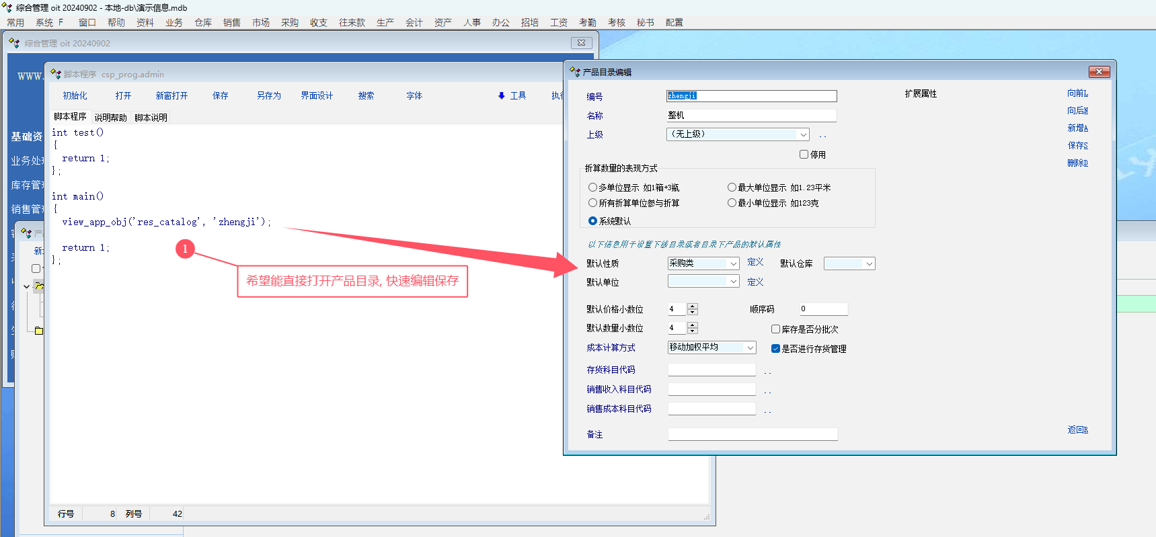Viewport: 1156px width, 537px height.
Task: Decrease 默认数量小数位 with the down arrow
Action: click(693, 331)
